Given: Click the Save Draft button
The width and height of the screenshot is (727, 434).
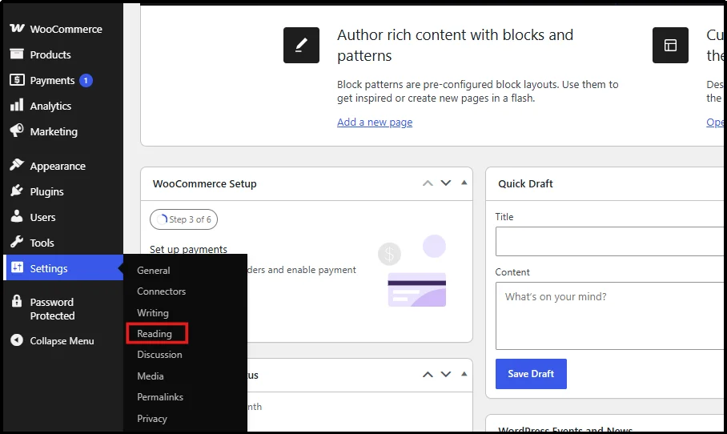Looking at the screenshot, I should [531, 374].
